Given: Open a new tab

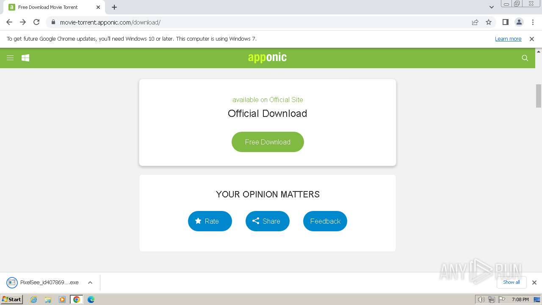Looking at the screenshot, I should (x=114, y=7).
